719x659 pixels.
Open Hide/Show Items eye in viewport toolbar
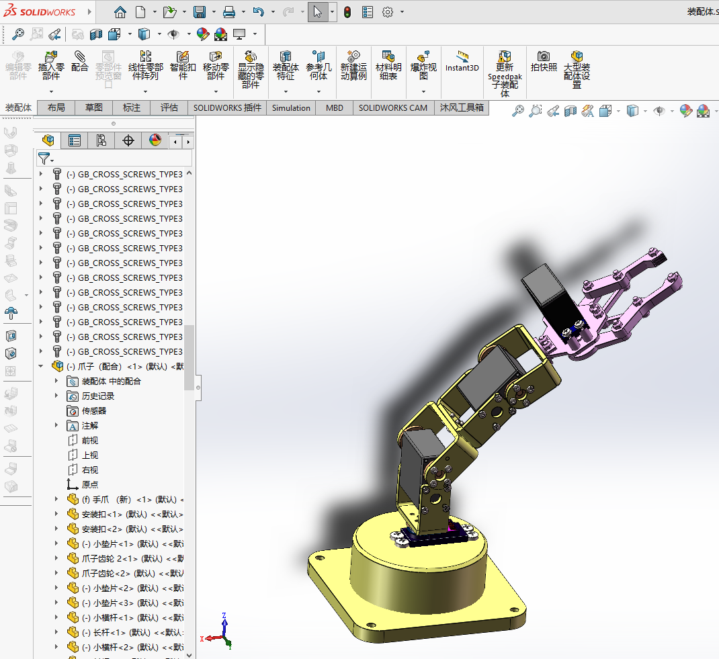[x=659, y=111]
